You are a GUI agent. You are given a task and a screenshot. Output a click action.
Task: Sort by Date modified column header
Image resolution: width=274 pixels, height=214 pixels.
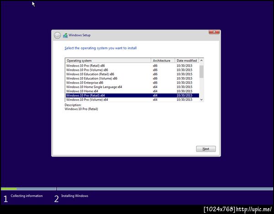point(187,61)
